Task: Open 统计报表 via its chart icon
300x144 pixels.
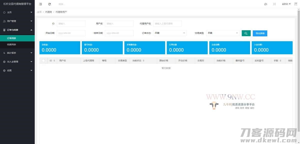Action: [x=5, y=53]
